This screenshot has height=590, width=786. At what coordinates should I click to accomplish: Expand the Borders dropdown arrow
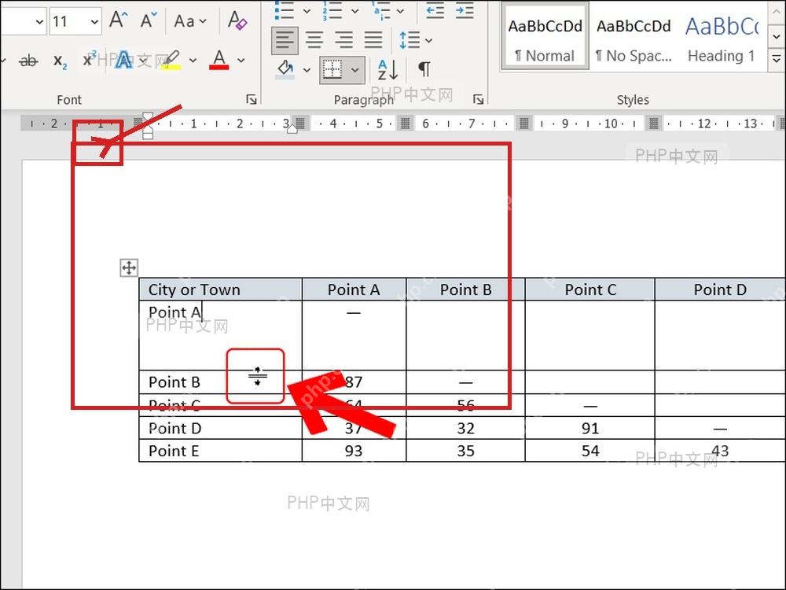pos(355,70)
